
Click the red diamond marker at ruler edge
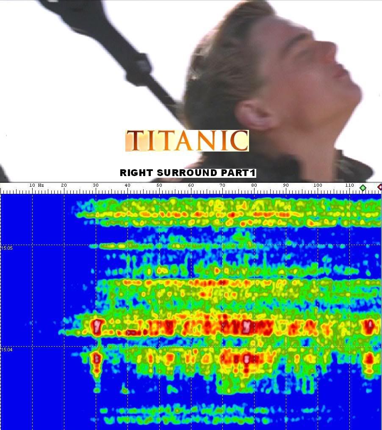379,187
